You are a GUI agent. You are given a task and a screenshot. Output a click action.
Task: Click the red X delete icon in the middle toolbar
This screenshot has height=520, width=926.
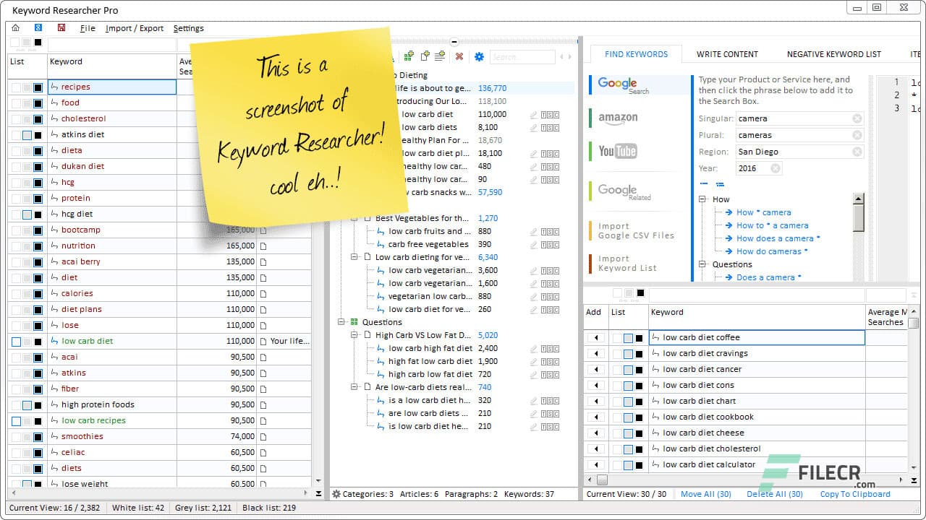[459, 56]
